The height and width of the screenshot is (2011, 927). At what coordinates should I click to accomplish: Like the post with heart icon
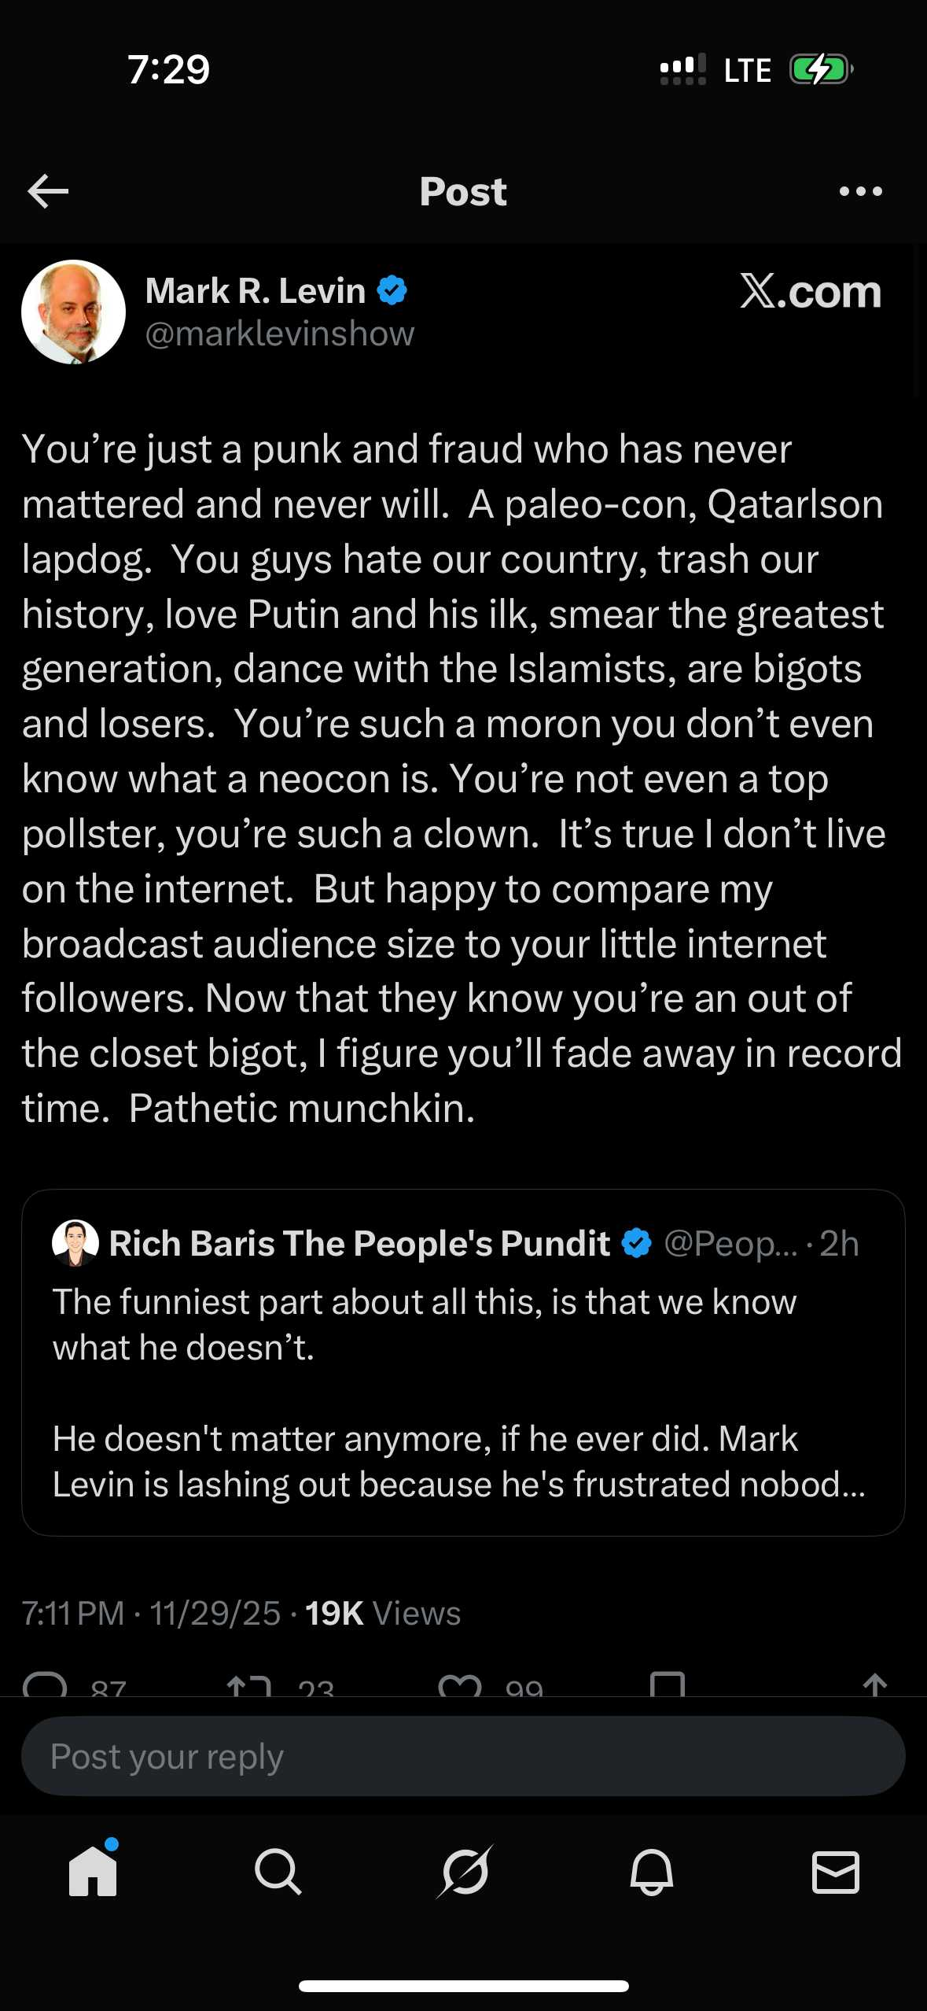click(x=460, y=1685)
